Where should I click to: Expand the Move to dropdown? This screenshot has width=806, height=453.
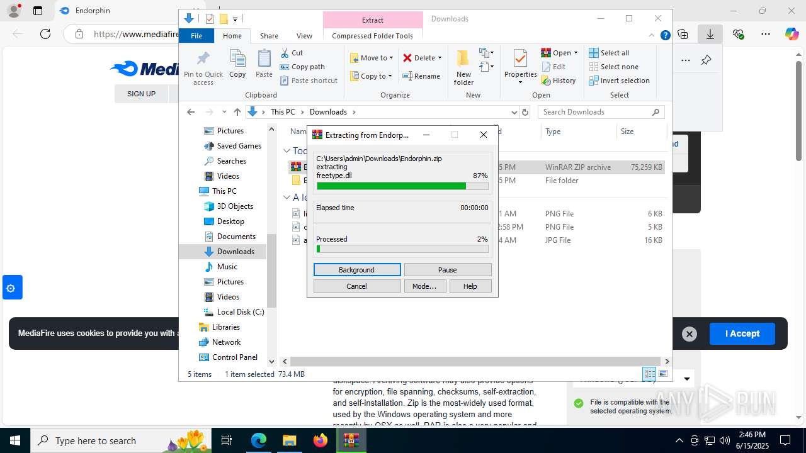[391, 58]
